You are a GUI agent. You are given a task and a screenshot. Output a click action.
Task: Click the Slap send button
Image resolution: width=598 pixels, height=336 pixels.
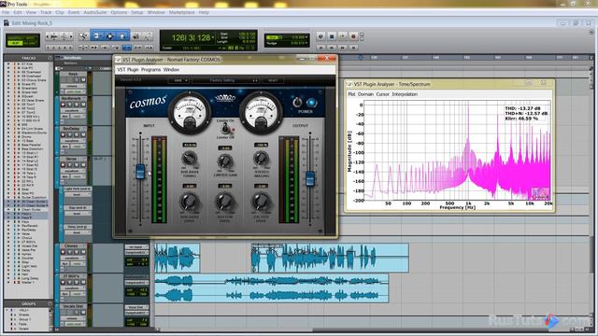point(78,208)
